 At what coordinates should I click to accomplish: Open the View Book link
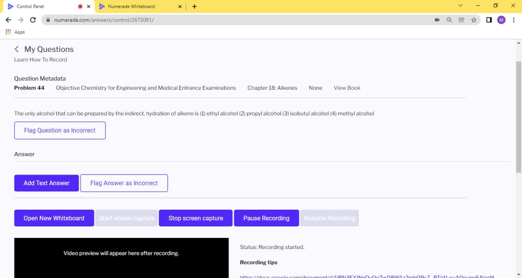[347, 88]
